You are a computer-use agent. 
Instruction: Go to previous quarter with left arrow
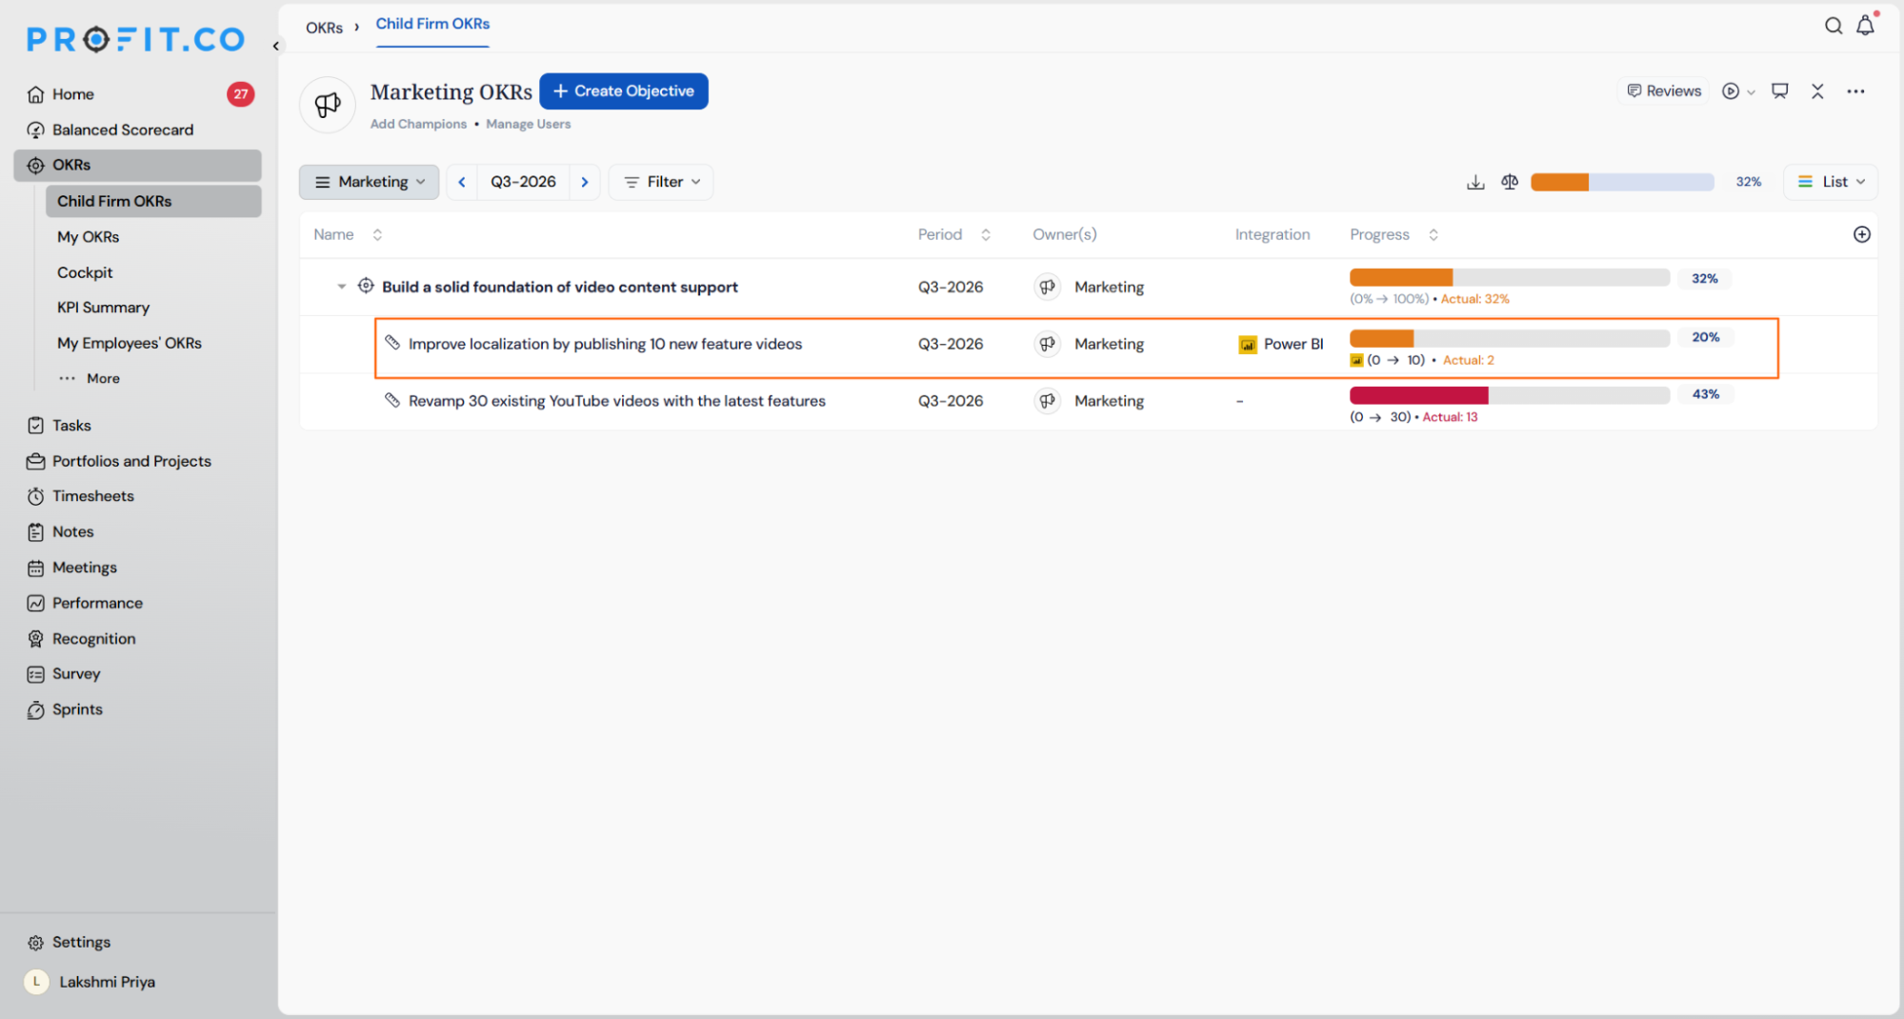coord(462,182)
